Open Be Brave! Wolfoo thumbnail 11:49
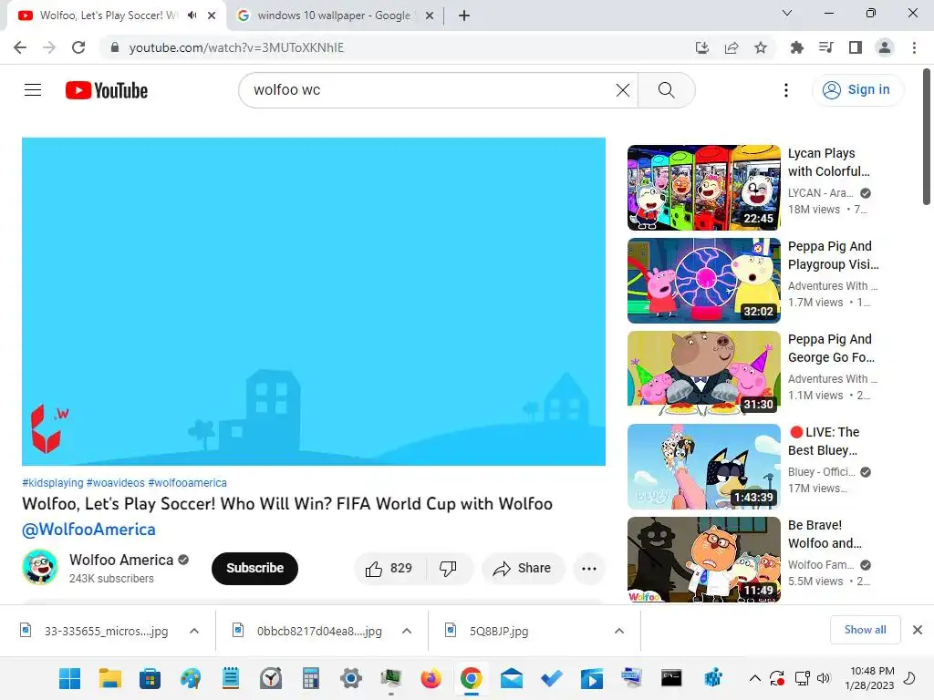 [704, 560]
